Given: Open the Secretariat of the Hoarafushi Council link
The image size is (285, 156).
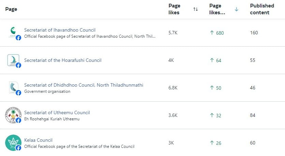Looking at the screenshot, I should click(63, 60).
